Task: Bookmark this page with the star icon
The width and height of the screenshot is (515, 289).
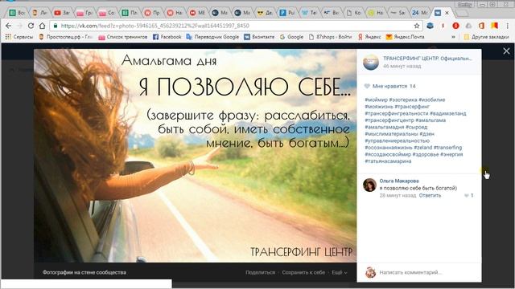Action: click(x=417, y=26)
